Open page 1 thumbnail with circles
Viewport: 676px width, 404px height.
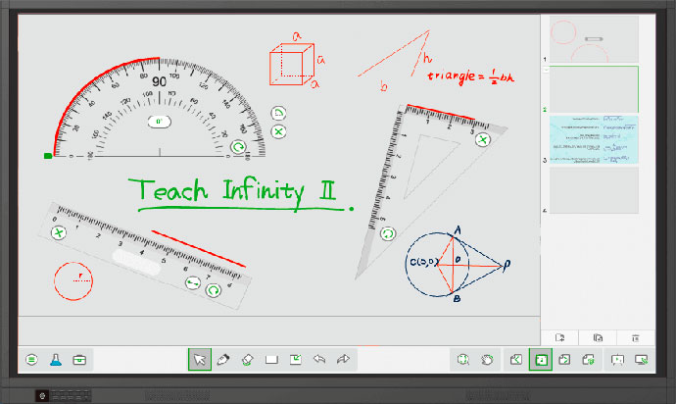coord(594,39)
